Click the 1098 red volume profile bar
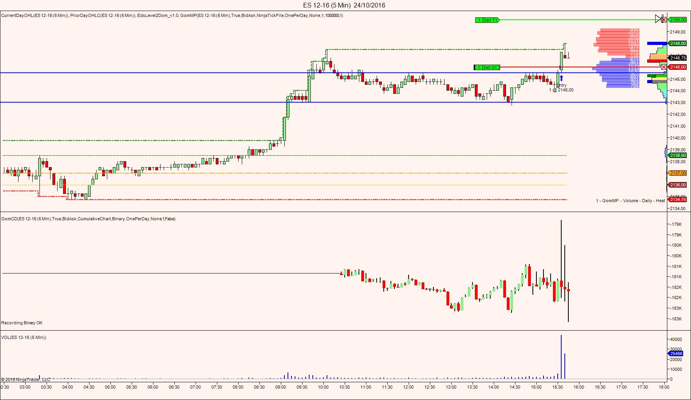Viewport: 691px width, 400px height. pos(616,45)
